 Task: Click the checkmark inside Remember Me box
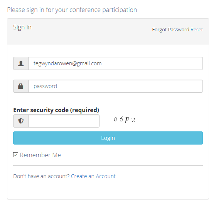[x=16, y=155]
